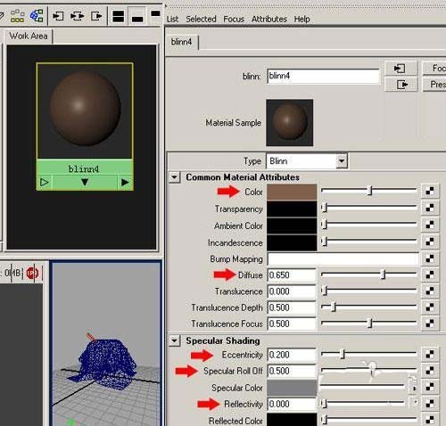Image resolution: width=446 pixels, height=426 pixels.
Task: Open the material Type dropdown showing Blinn
Action: pyautogui.click(x=307, y=161)
